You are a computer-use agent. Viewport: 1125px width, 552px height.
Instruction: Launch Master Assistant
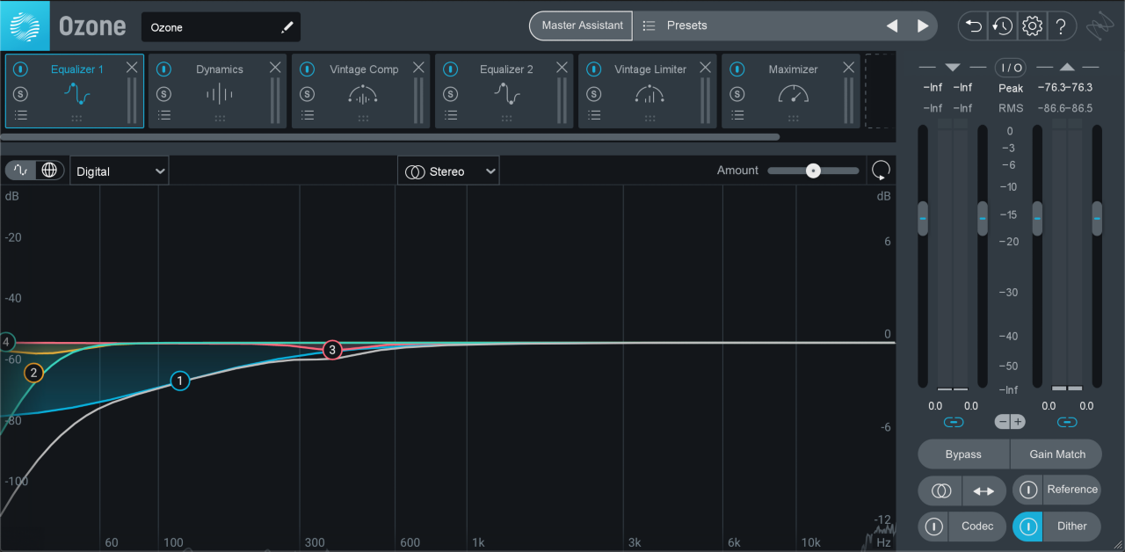[582, 25]
